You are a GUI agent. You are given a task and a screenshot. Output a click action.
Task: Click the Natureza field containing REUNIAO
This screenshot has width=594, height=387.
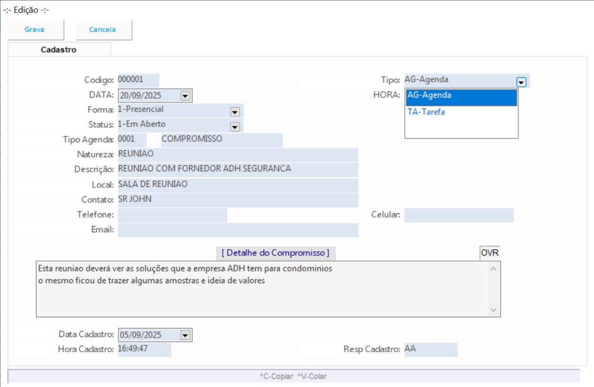pos(238,155)
